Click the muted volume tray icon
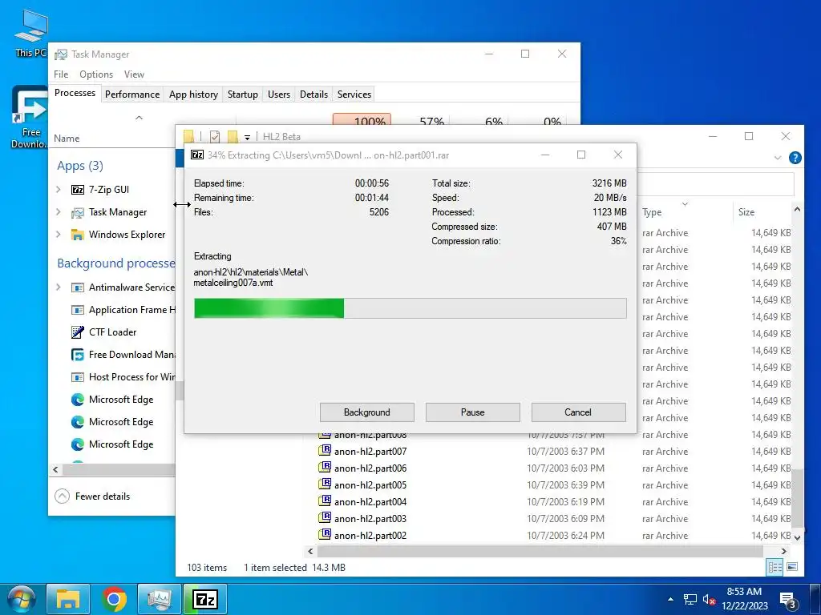 (709, 599)
